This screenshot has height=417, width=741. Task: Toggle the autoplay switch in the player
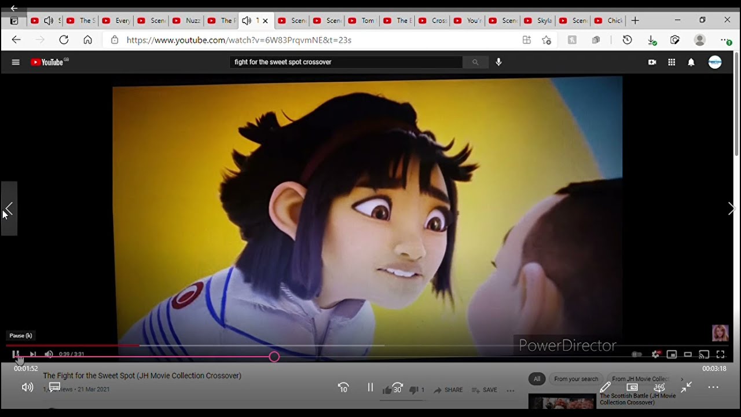pos(637,354)
